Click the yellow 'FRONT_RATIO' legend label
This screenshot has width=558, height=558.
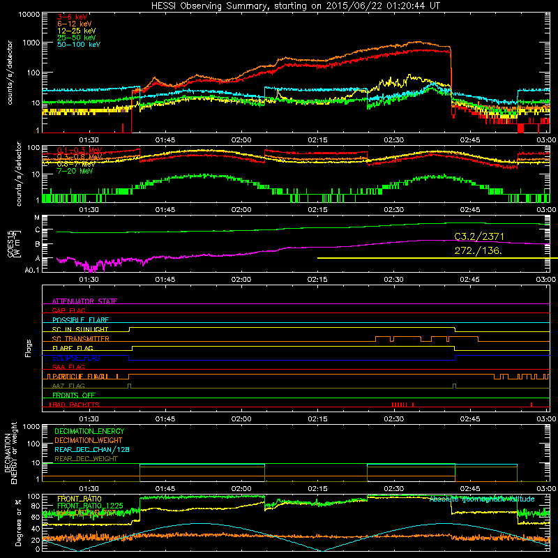pos(80,499)
